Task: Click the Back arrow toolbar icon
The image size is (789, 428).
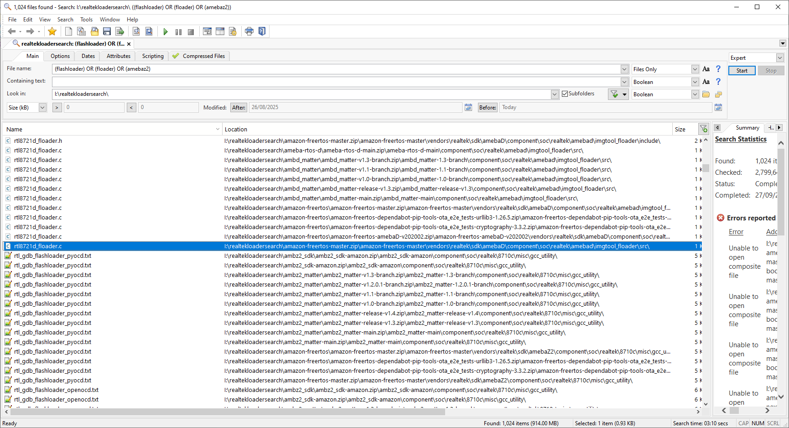Action: (12, 31)
